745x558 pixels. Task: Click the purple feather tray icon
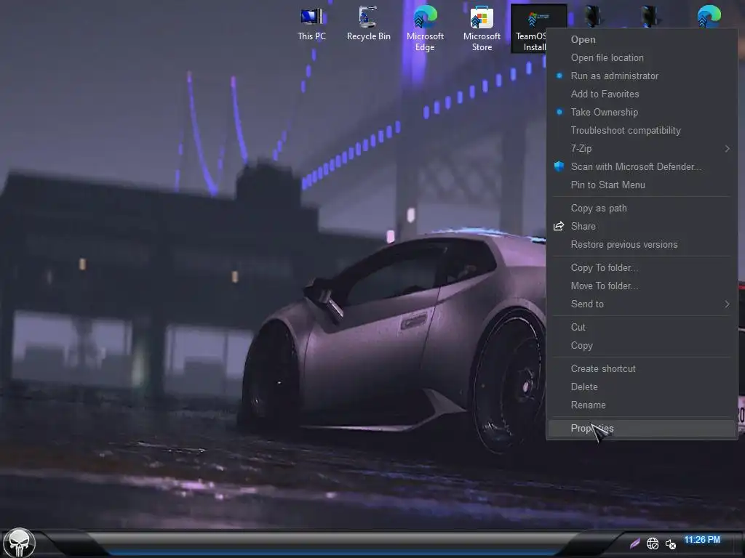pos(634,543)
